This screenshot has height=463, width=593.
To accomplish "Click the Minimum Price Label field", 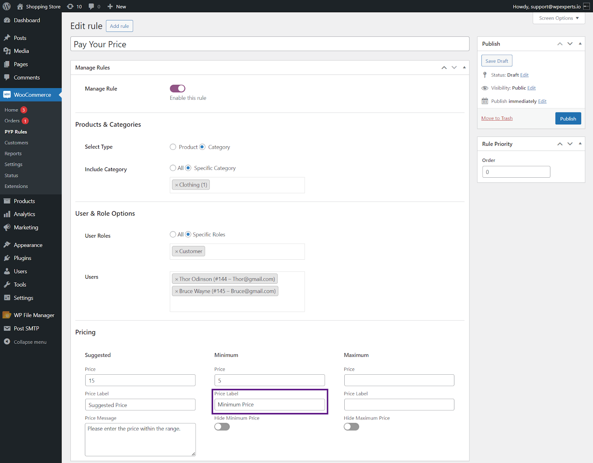I will (269, 404).
